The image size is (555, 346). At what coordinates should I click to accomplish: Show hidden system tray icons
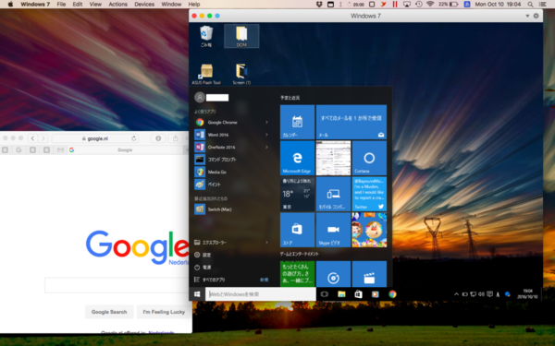coord(456,294)
